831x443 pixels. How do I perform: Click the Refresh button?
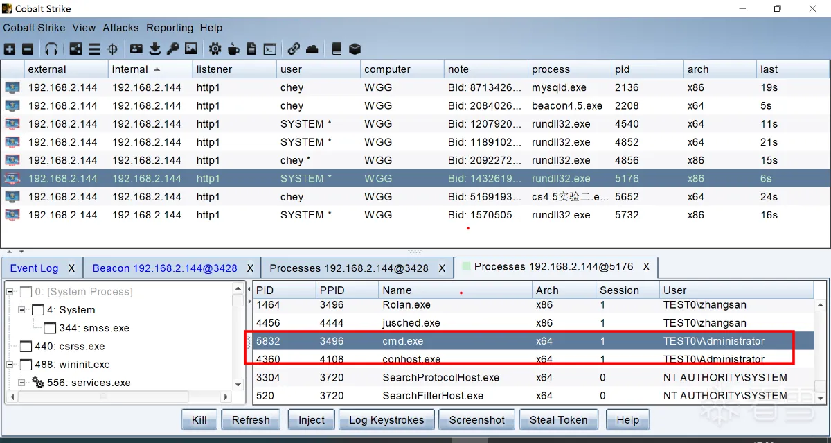pyautogui.click(x=251, y=420)
